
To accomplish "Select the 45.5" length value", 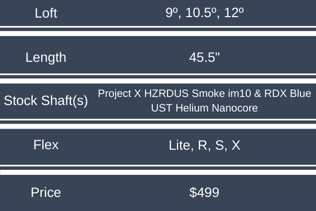I will (205, 57).
